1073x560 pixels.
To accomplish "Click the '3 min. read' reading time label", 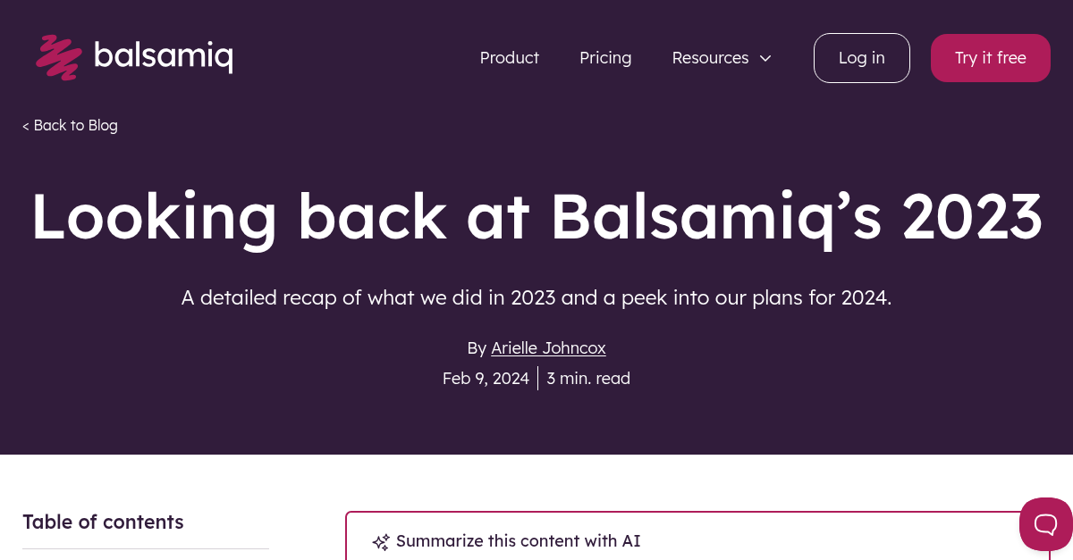I will [x=588, y=378].
